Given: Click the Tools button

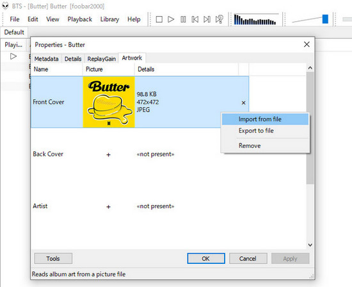Looking at the screenshot, I should coord(53,258).
